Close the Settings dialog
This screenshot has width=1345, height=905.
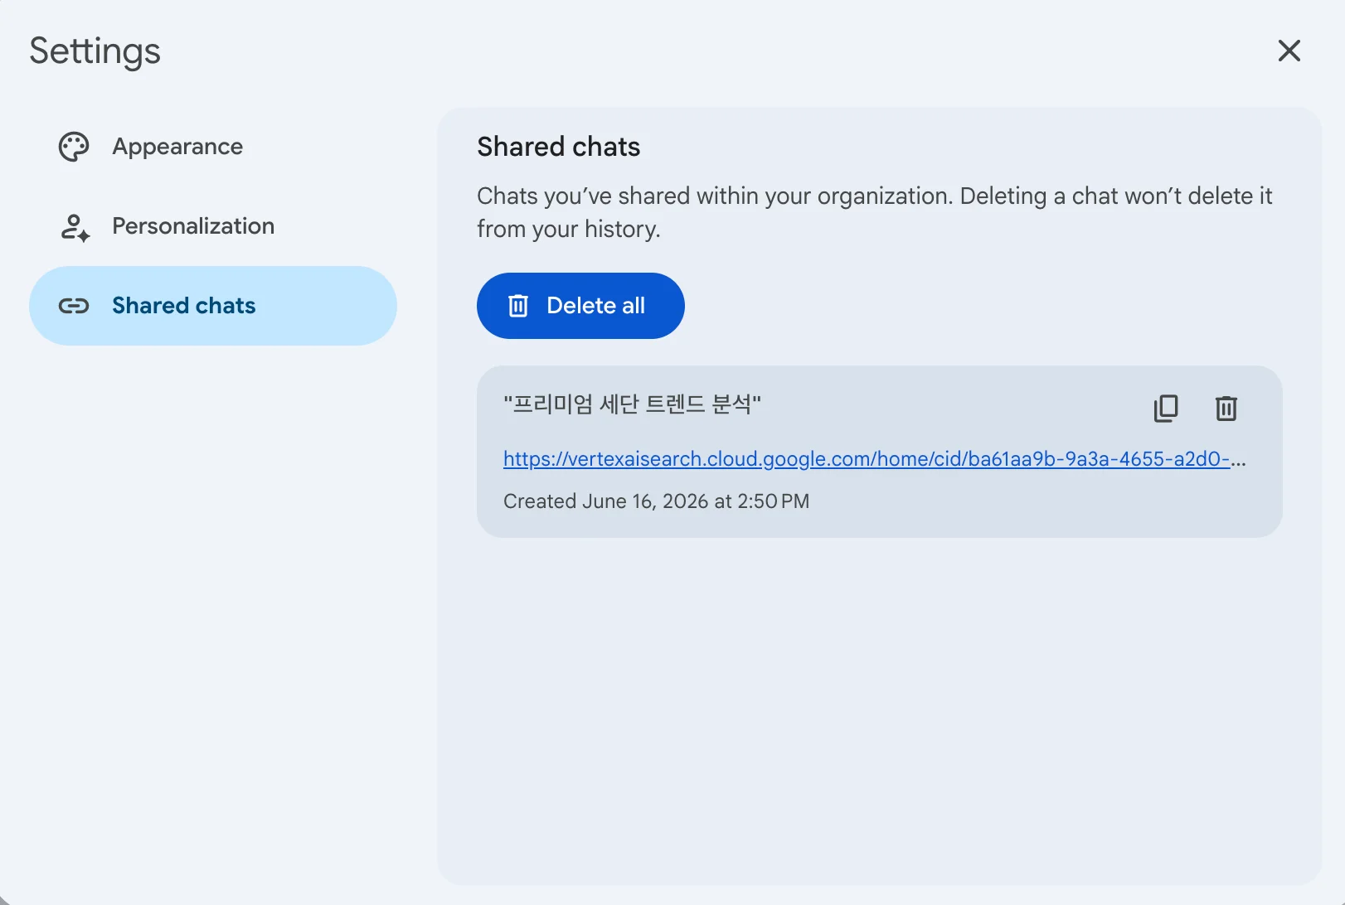tap(1289, 51)
